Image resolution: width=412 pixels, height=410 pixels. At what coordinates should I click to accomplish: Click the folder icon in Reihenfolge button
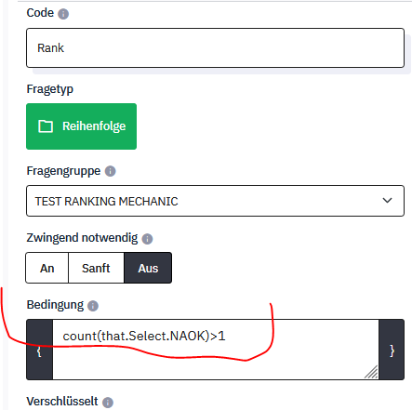tap(46, 126)
